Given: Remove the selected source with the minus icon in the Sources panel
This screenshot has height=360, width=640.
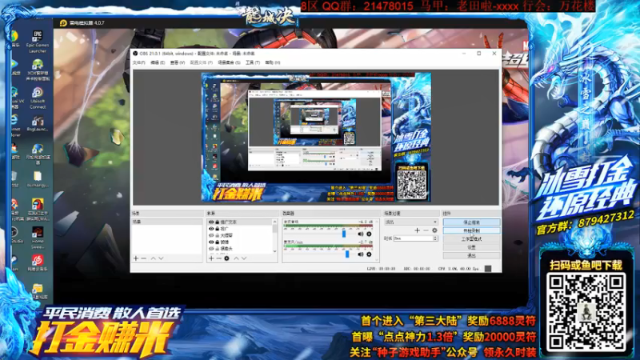Looking at the screenshot, I should pyautogui.click(x=218, y=258).
